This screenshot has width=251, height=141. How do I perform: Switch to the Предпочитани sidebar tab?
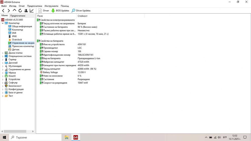point(18,16)
